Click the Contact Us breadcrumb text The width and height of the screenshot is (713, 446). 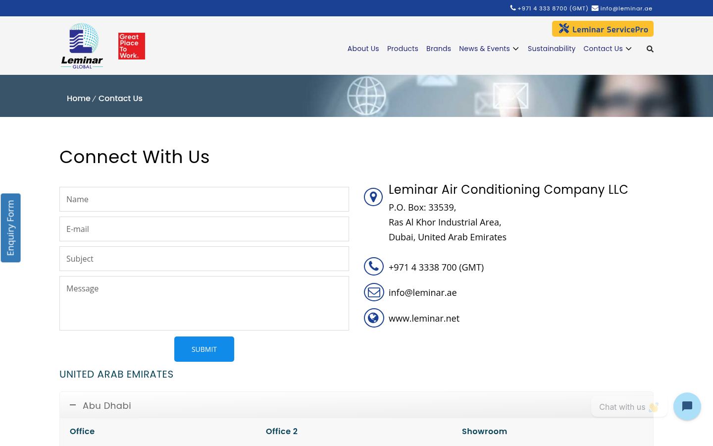tap(120, 98)
